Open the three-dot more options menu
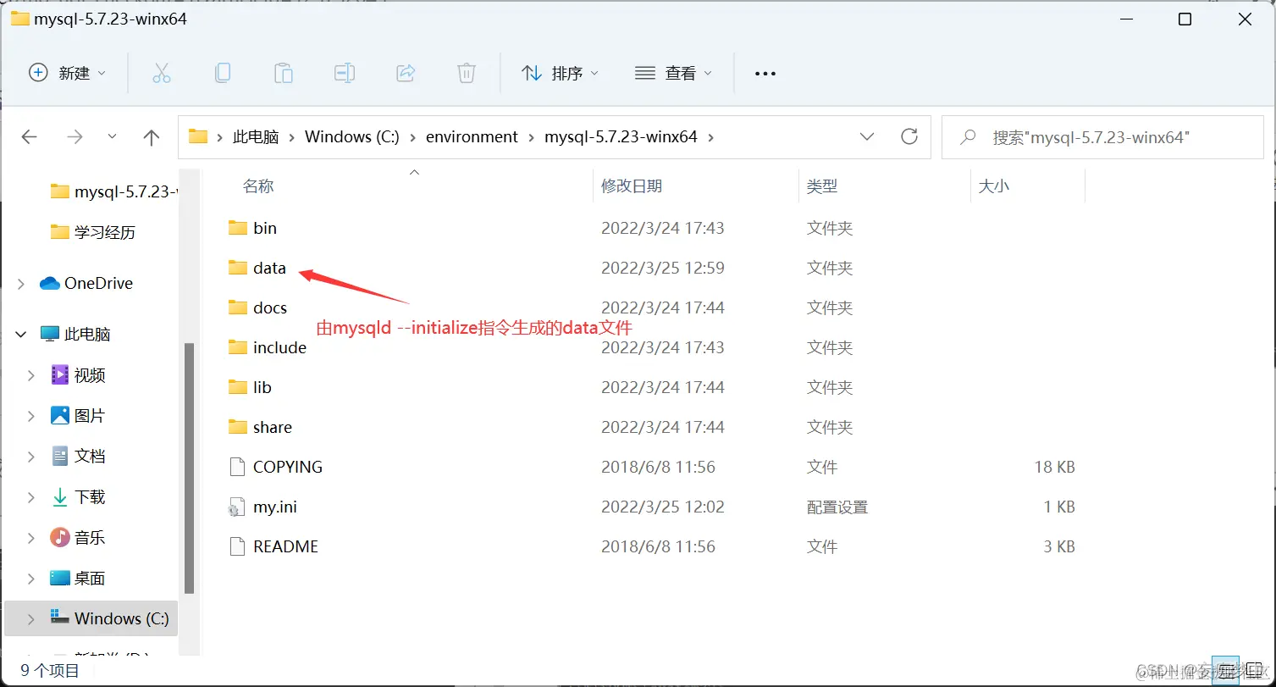The width and height of the screenshot is (1276, 687). [765, 74]
